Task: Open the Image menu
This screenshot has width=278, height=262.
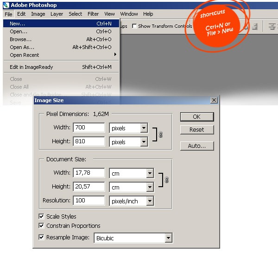Action: click(x=38, y=14)
